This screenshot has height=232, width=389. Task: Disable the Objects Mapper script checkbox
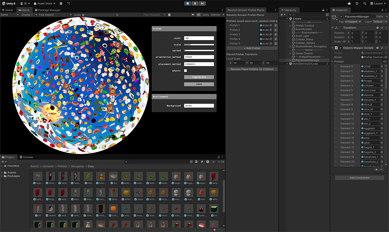click(x=340, y=48)
